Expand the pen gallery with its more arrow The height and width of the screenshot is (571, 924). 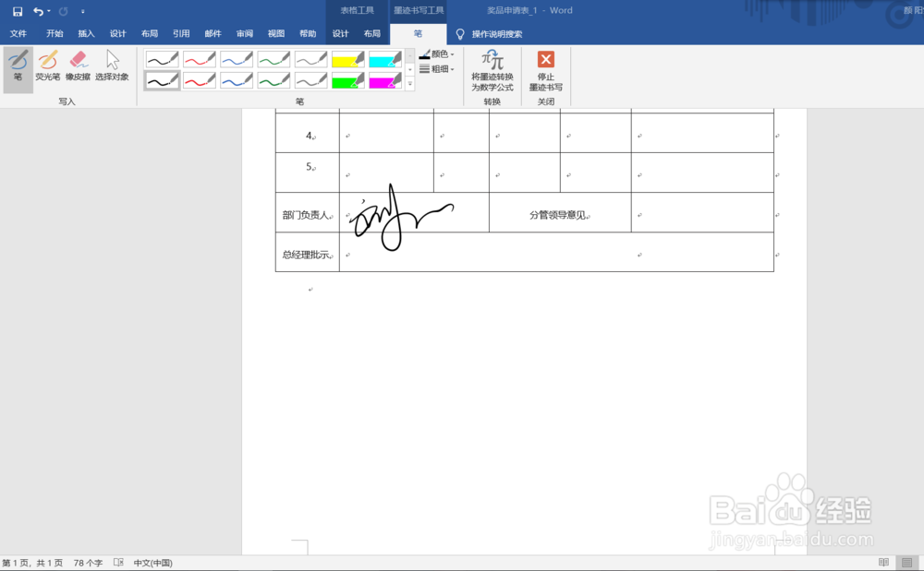409,80
